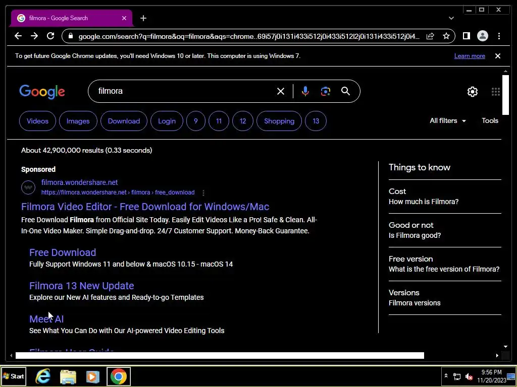The width and height of the screenshot is (517, 387).
Task: Click the Chrome address bar URL
Action: [249, 36]
